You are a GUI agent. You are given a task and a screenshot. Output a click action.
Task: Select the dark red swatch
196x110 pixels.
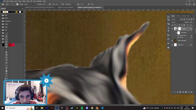pyautogui.click(x=10, y=45)
